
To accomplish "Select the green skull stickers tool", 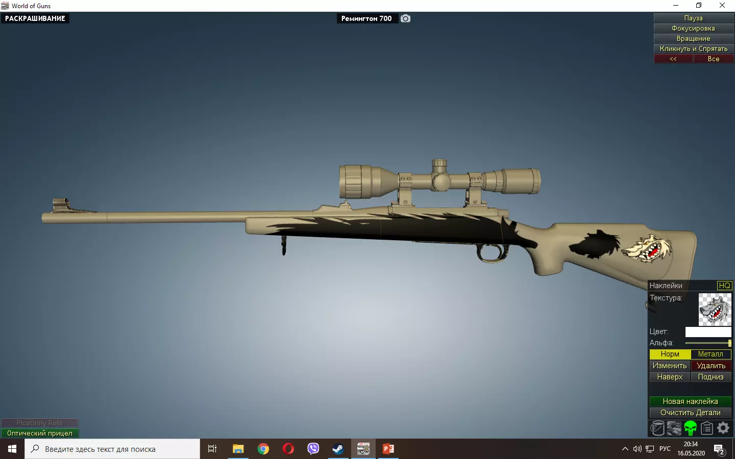I will [x=691, y=428].
